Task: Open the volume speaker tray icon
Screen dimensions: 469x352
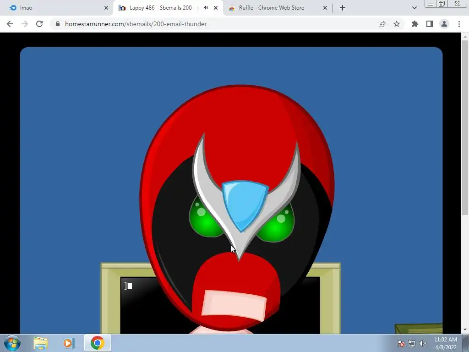Action: point(422,343)
